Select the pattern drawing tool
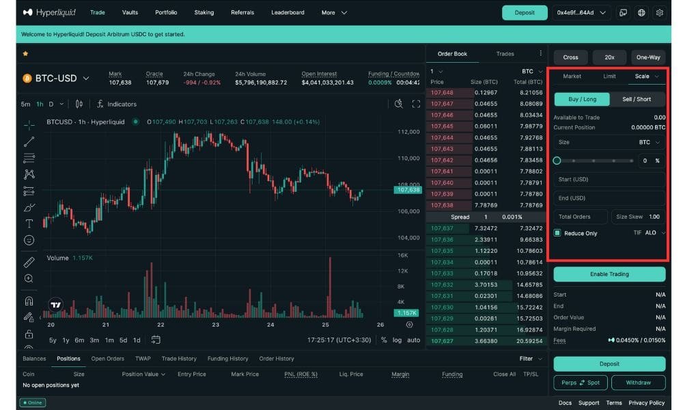The height and width of the screenshot is (410, 683). (29, 174)
